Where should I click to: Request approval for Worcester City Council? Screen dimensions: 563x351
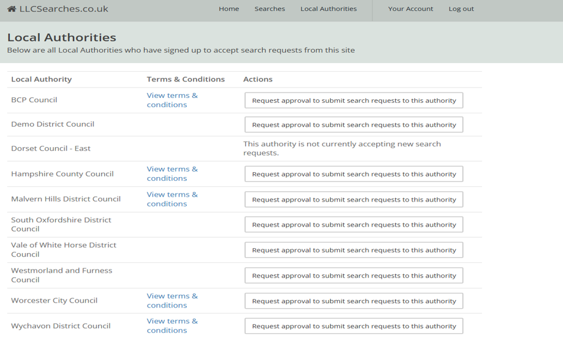tap(353, 301)
